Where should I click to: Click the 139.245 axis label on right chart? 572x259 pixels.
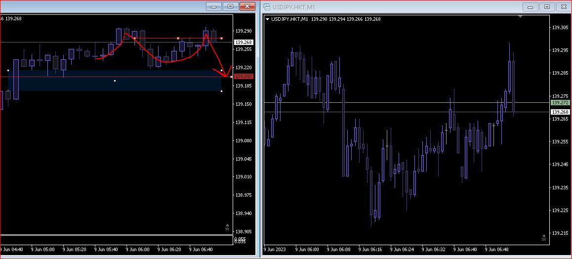pyautogui.click(x=560, y=165)
